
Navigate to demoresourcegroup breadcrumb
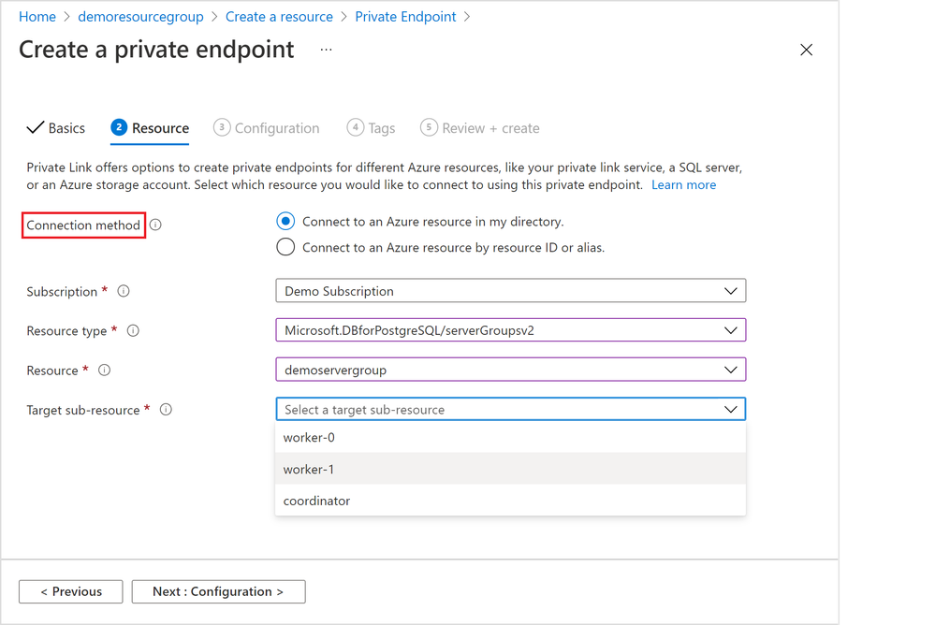[x=140, y=17]
